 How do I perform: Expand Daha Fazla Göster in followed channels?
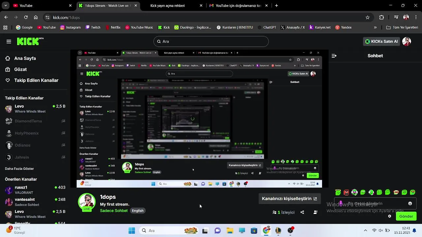[x=19, y=169]
